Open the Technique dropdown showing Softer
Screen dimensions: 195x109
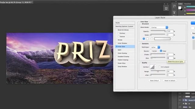(155, 47)
